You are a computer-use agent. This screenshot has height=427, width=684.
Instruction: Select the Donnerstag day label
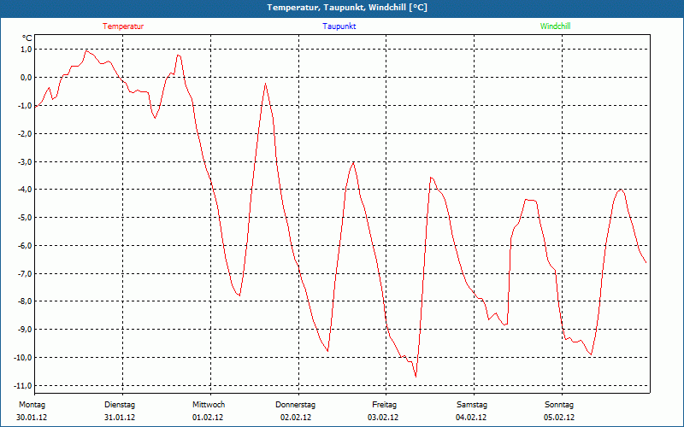(295, 405)
